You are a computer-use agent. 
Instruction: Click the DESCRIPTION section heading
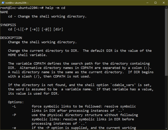11,38
